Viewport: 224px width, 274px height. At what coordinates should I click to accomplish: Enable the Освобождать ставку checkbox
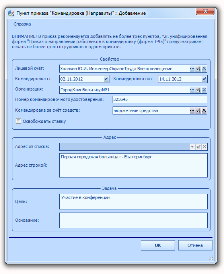[18, 121]
